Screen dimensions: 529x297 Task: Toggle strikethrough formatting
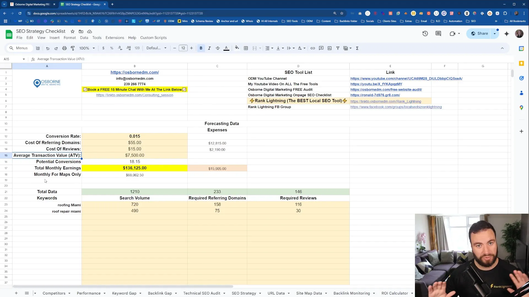[x=218, y=48]
